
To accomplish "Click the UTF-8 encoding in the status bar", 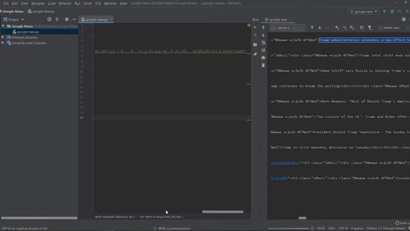I will point(343,228).
